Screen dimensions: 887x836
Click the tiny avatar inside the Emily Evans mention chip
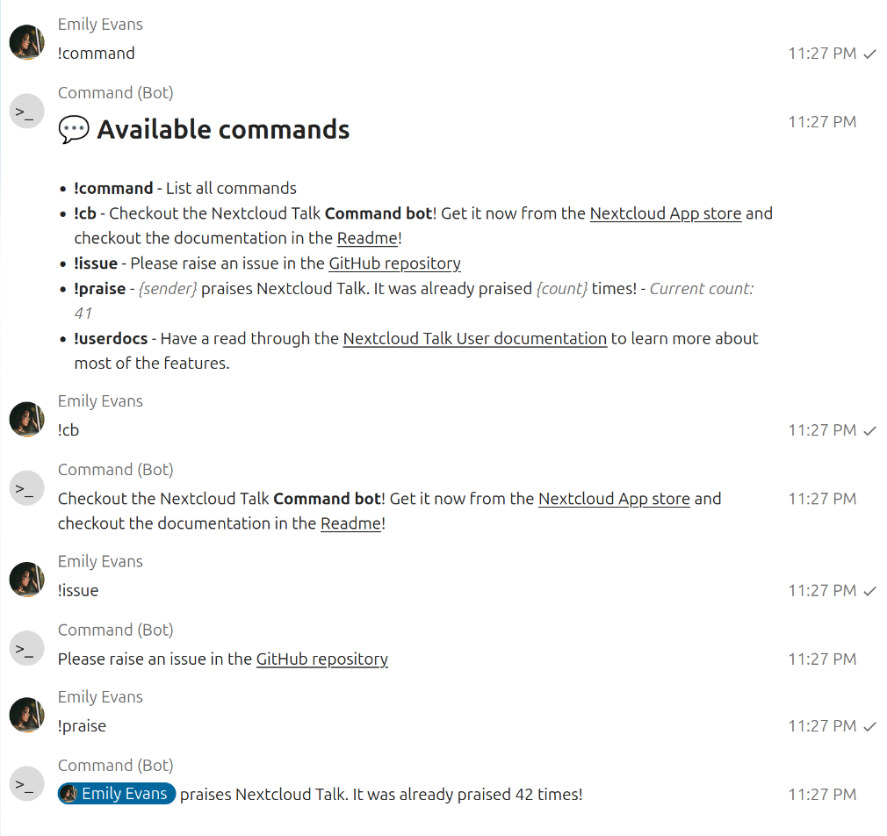[68, 794]
